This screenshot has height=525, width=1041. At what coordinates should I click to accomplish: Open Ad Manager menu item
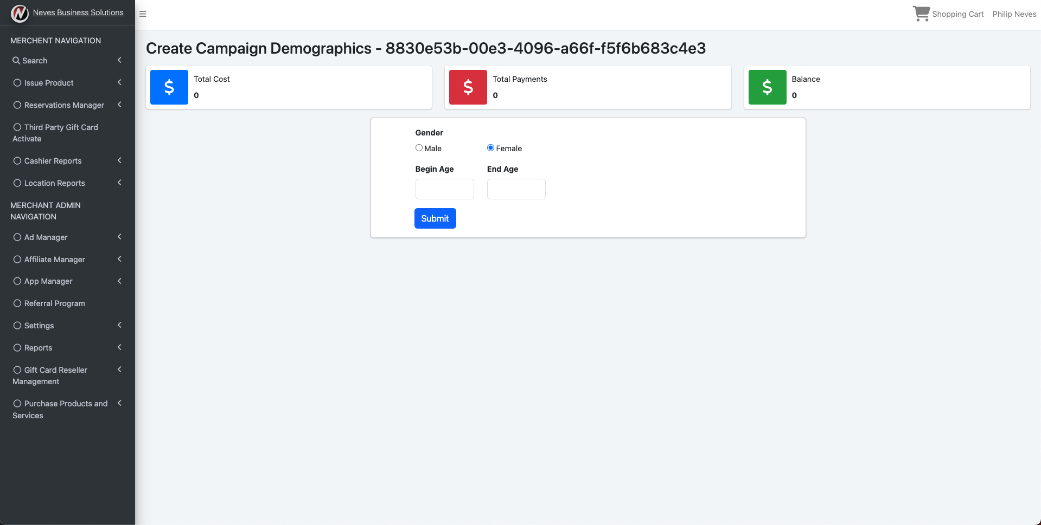click(x=67, y=237)
